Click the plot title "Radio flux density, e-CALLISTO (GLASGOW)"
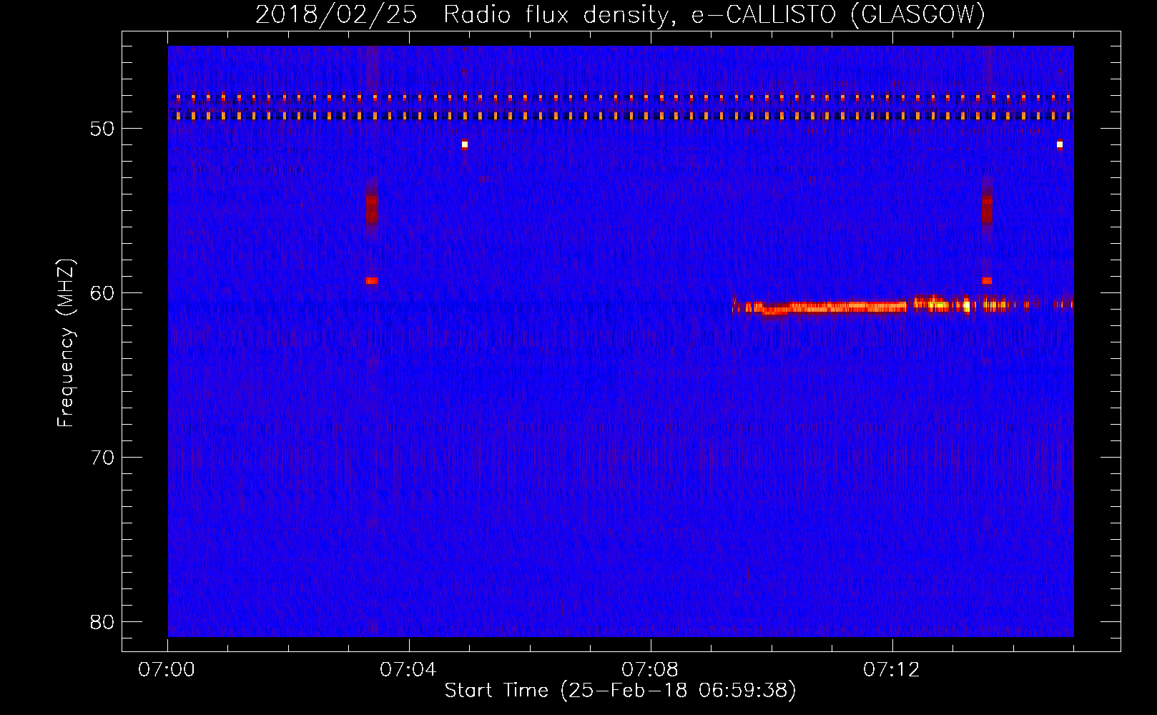 click(x=714, y=14)
